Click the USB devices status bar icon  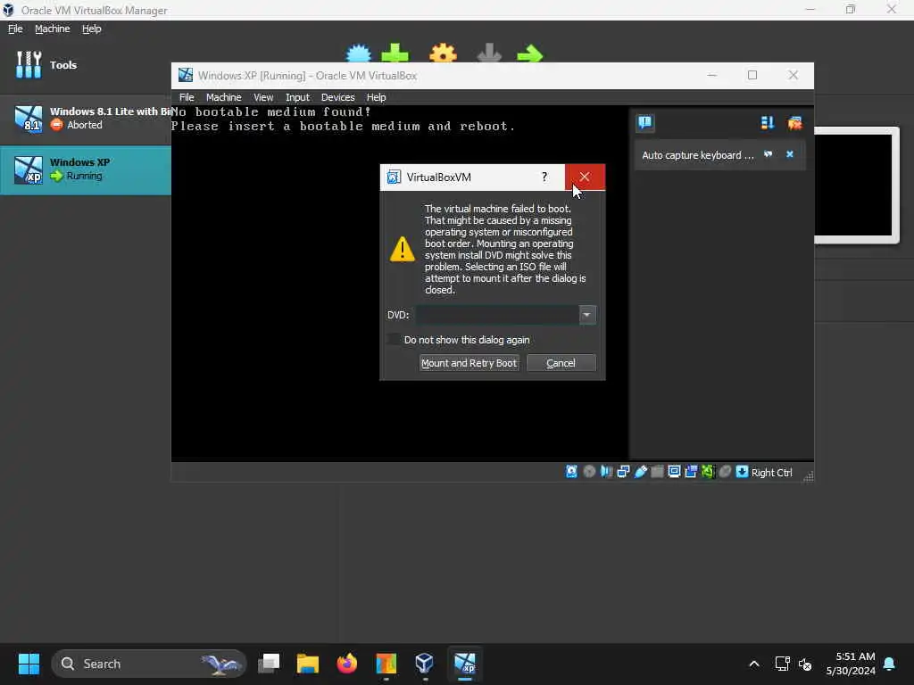point(640,472)
